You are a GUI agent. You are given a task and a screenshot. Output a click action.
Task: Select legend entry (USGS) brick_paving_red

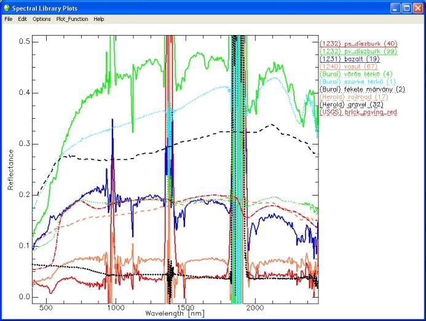(x=358, y=112)
